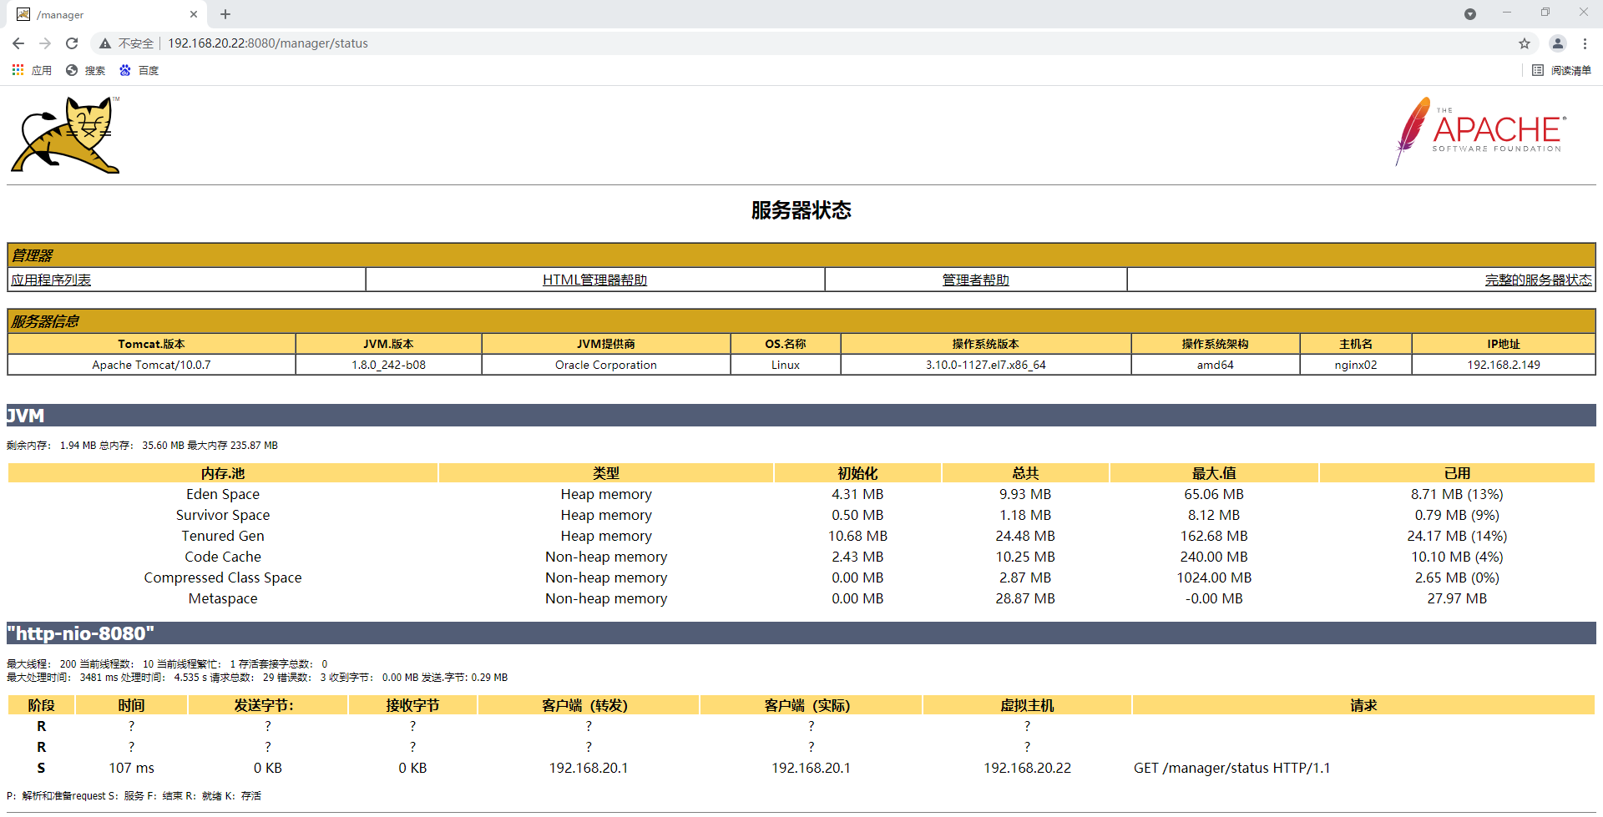The width and height of the screenshot is (1603, 817).
Task: Click the Tenured Gen memory pool row
Action: pyautogui.click(x=801, y=536)
